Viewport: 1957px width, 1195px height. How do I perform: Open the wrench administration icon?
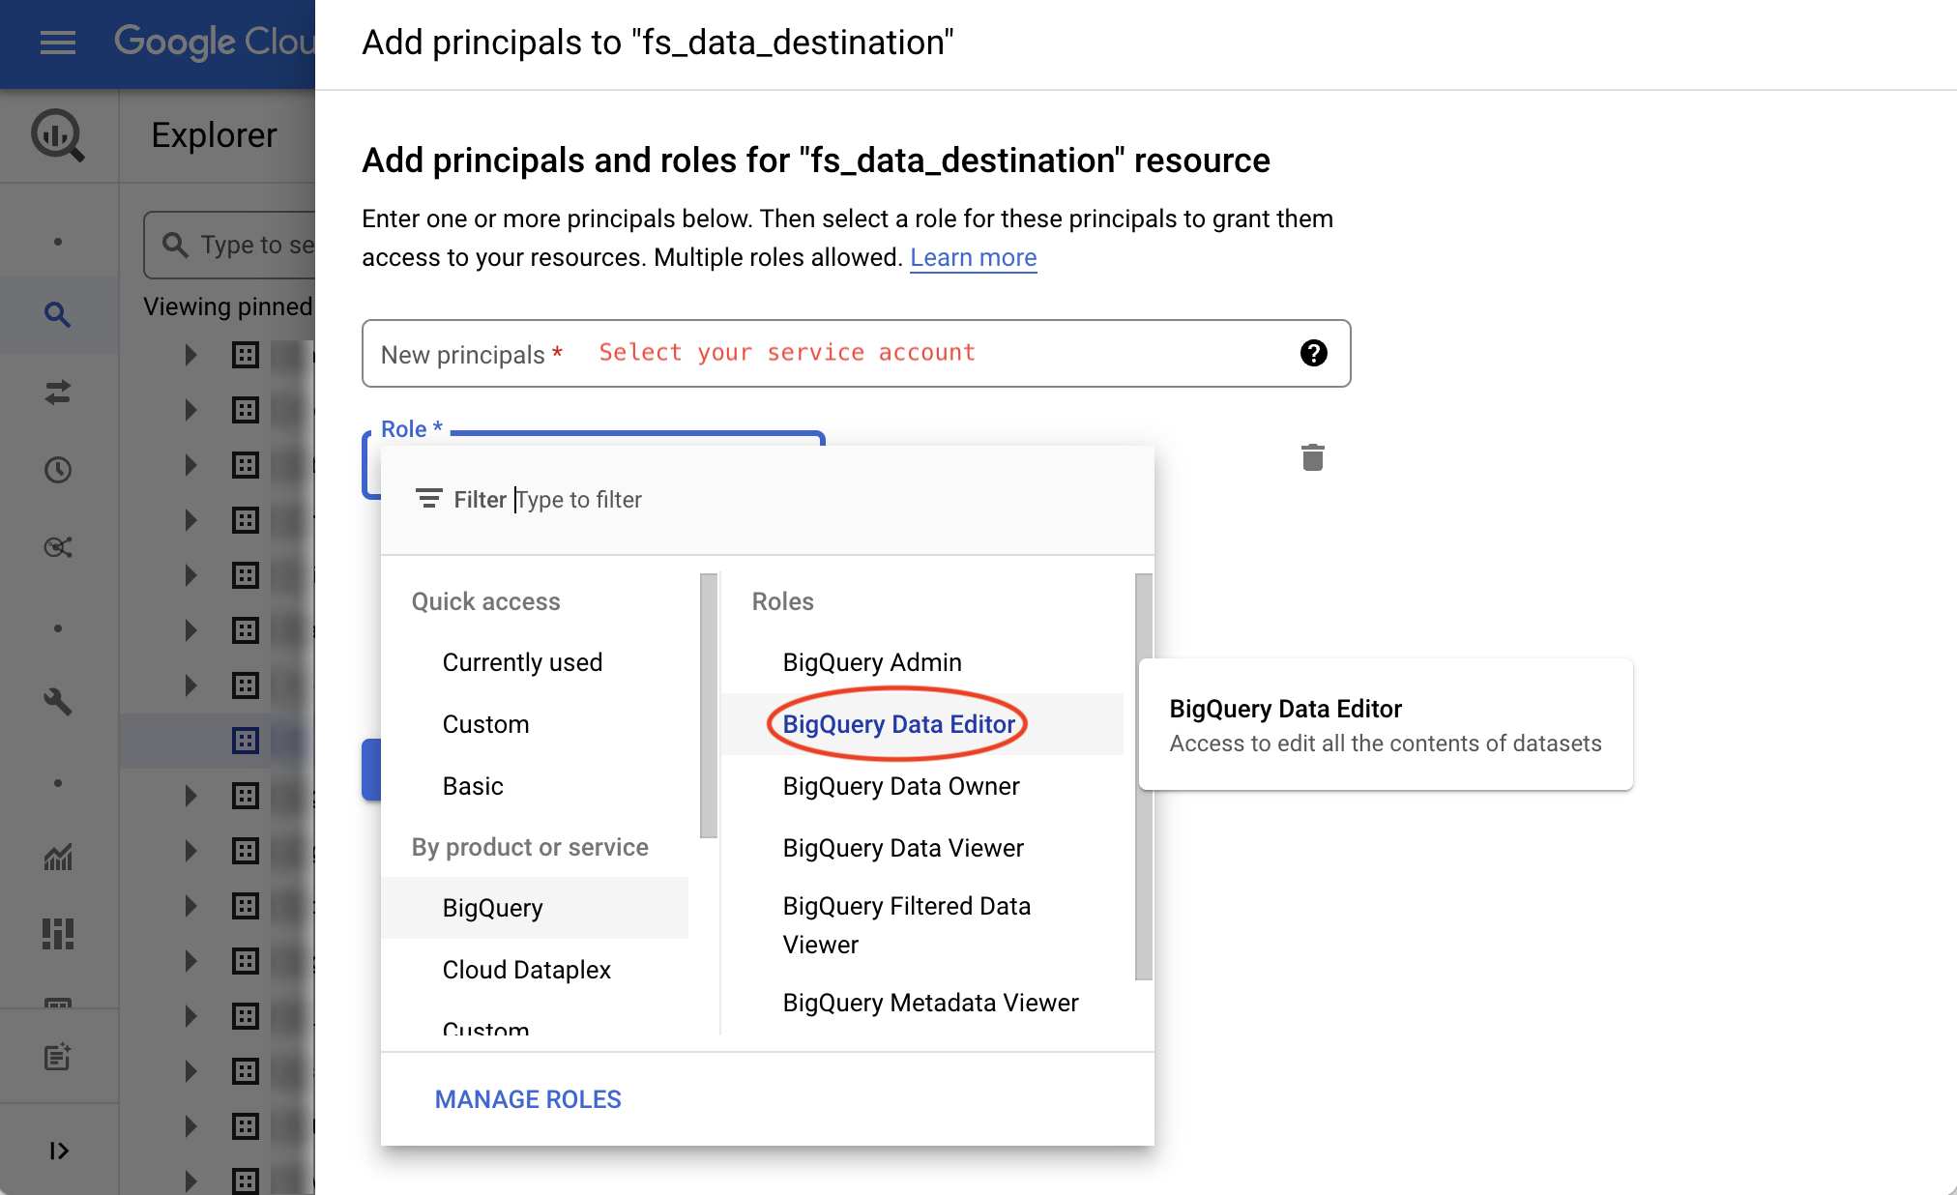pyautogui.click(x=58, y=701)
